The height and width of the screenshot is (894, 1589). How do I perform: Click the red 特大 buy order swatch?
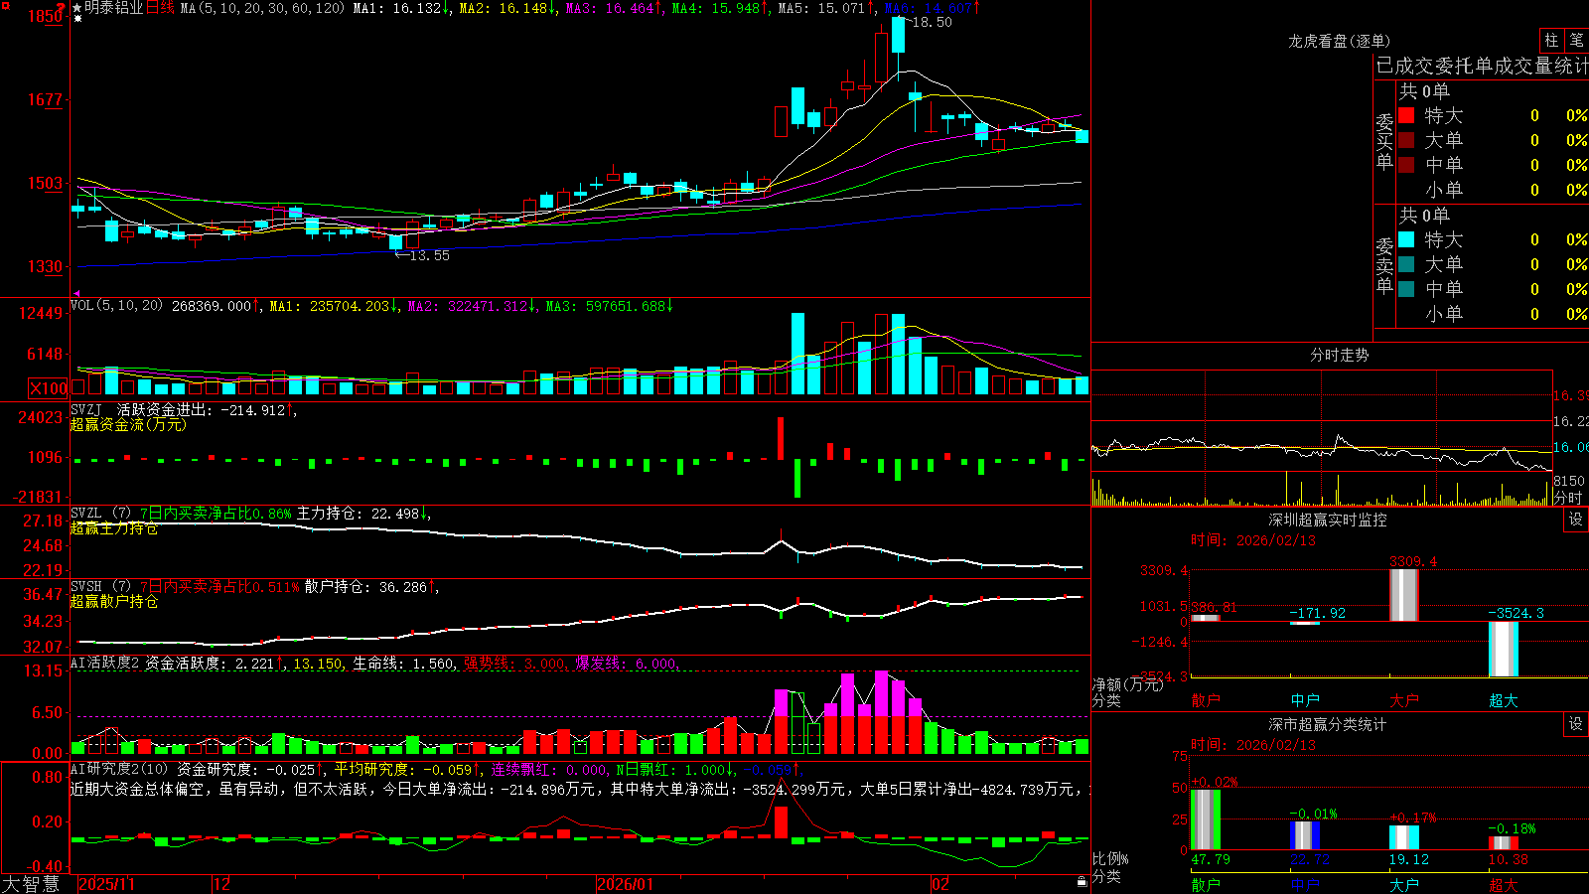[1406, 115]
